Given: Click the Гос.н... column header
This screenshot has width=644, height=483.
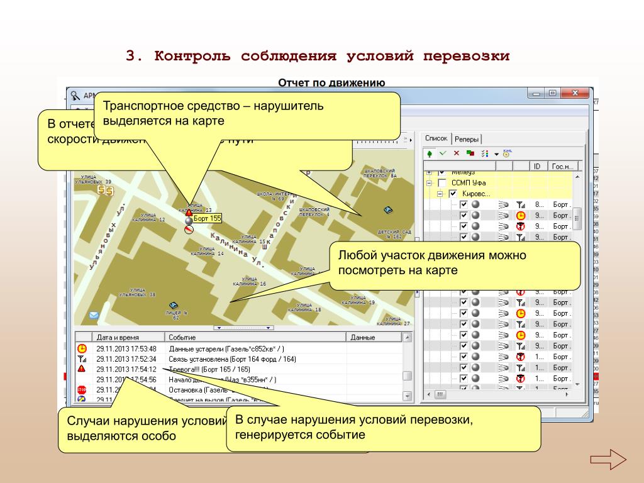Looking at the screenshot, I should [x=563, y=166].
